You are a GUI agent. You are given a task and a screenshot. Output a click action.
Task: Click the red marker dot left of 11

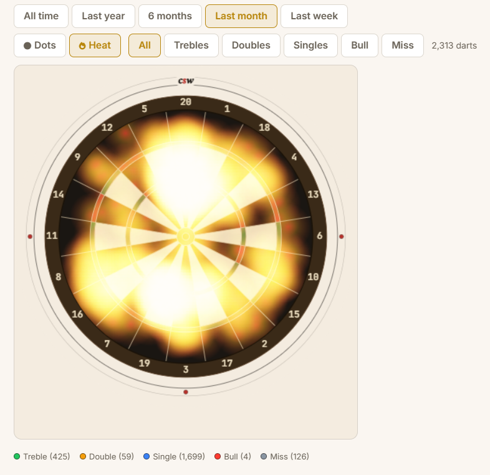click(30, 237)
